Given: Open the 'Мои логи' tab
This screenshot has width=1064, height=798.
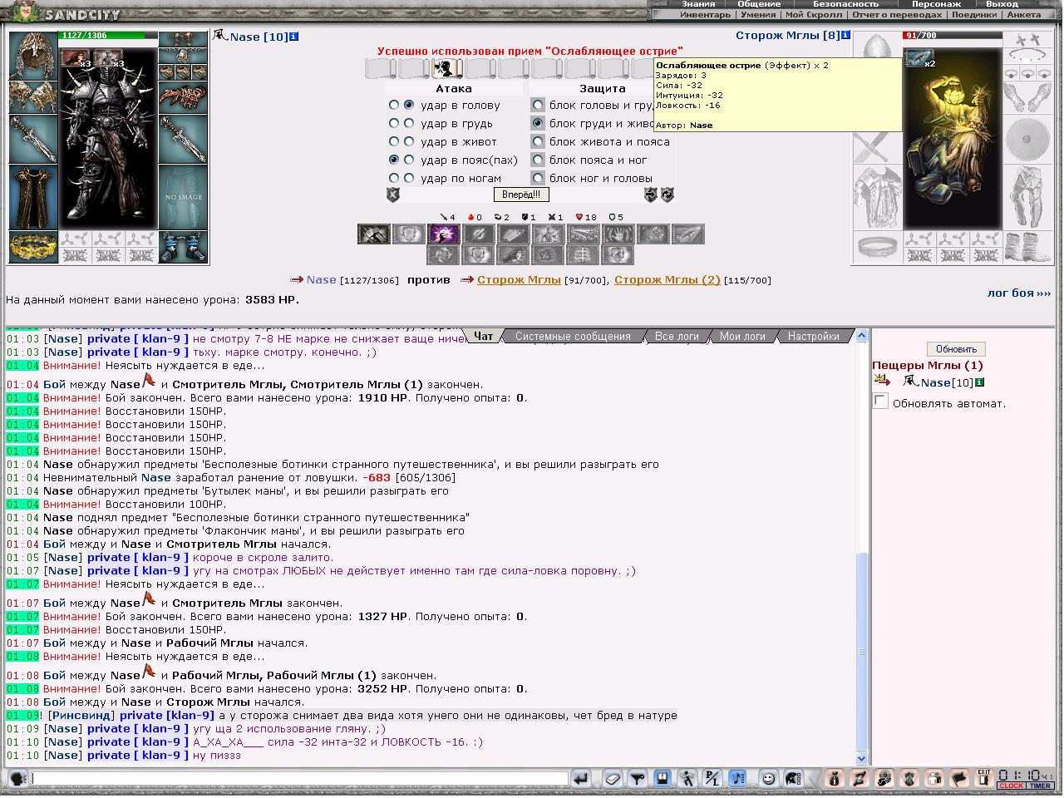Looking at the screenshot, I should point(742,337).
